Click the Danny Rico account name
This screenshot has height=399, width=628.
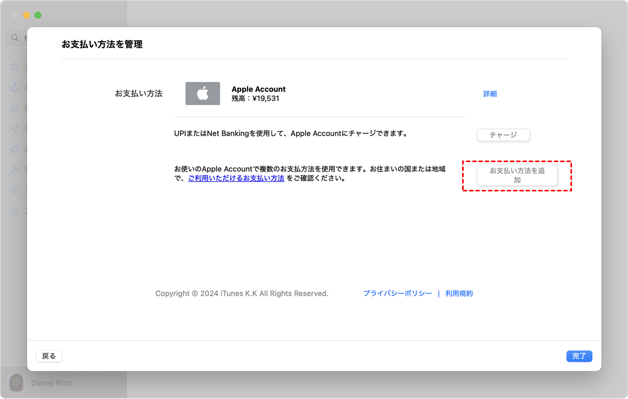[51, 383]
